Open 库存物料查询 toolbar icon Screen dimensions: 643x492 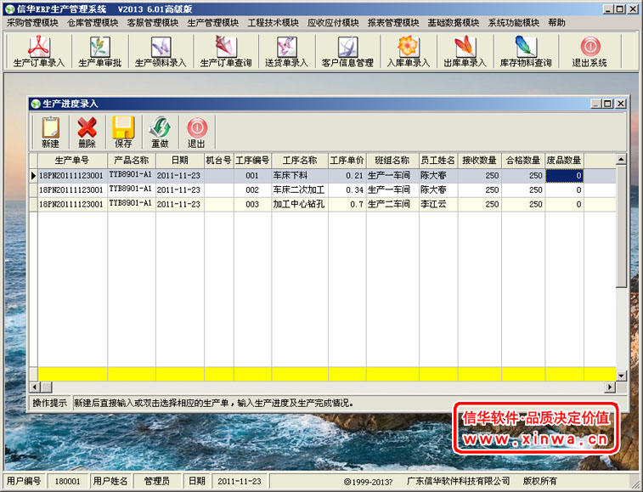click(x=526, y=51)
